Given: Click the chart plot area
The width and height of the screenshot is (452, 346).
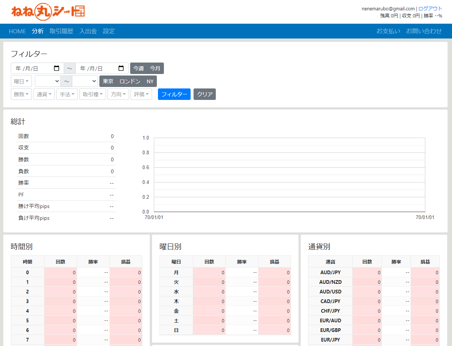Looking at the screenshot, I should tap(289, 175).
